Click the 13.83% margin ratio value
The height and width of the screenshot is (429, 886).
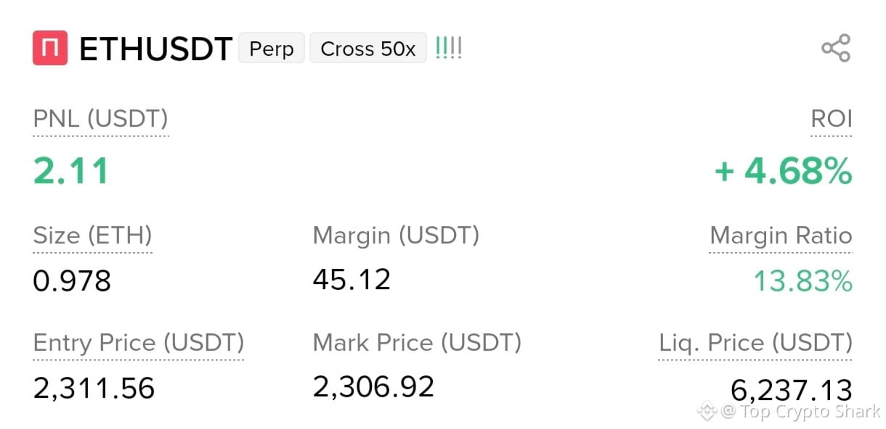802,280
